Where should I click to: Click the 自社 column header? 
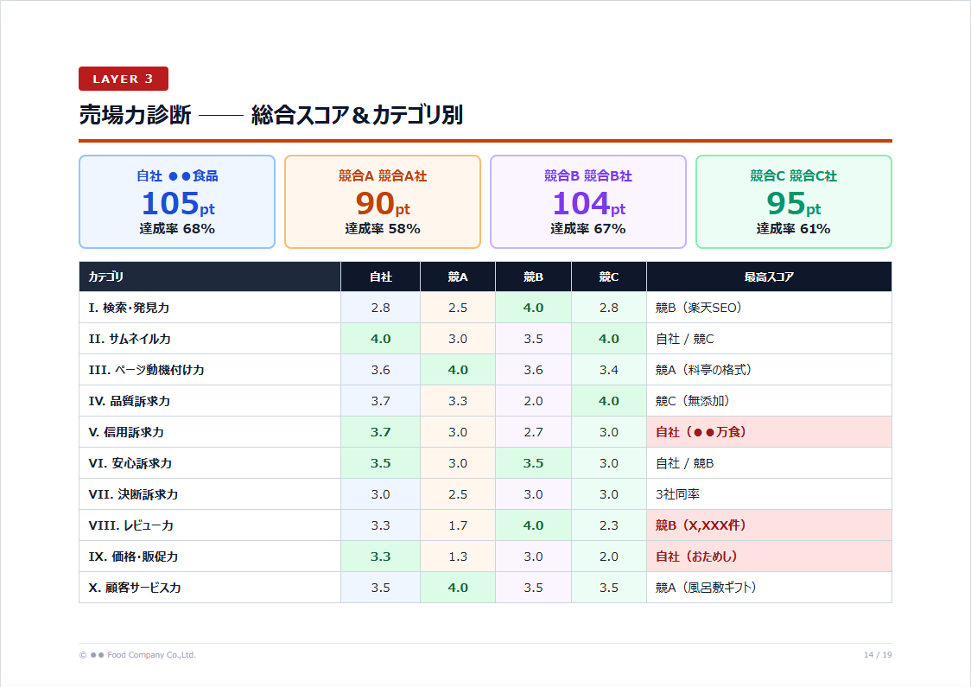380,277
